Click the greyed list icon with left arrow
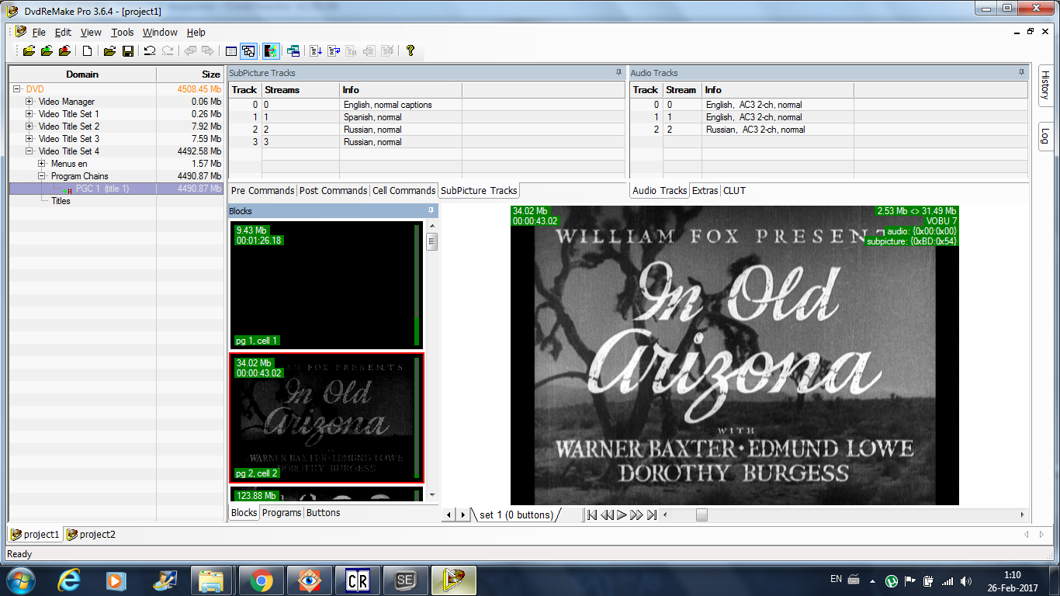Screen dimensions: 1060x596 (x=369, y=51)
